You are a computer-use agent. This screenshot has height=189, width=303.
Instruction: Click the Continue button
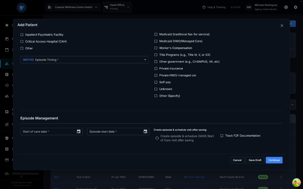click(x=274, y=160)
